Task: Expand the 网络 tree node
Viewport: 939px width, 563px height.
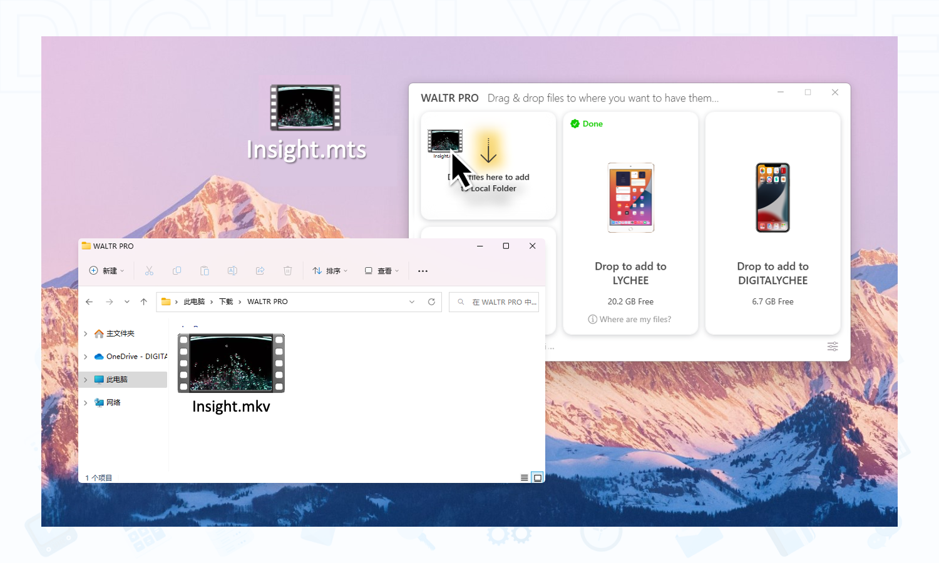Action: (86, 403)
